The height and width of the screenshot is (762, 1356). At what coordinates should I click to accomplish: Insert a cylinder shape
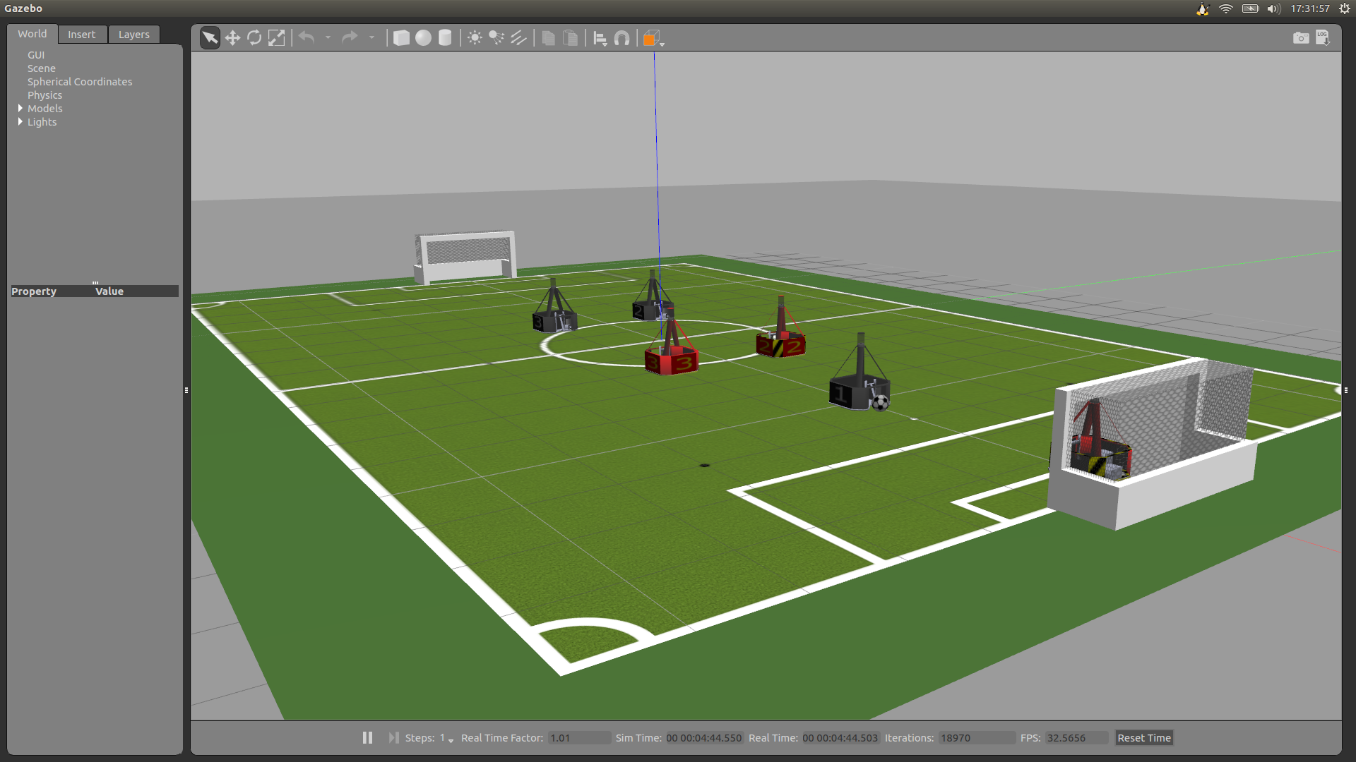445,37
